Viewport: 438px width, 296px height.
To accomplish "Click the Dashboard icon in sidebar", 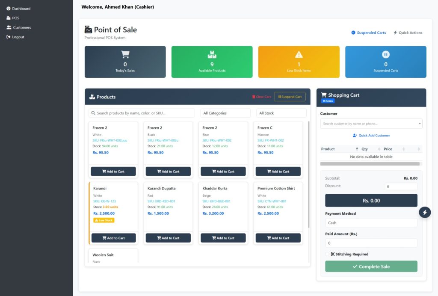I will [9, 9].
